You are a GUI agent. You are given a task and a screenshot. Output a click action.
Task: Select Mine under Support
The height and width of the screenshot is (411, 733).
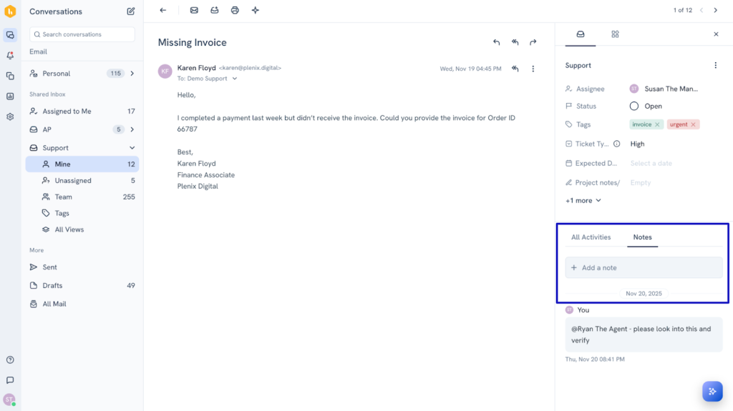[82, 164]
